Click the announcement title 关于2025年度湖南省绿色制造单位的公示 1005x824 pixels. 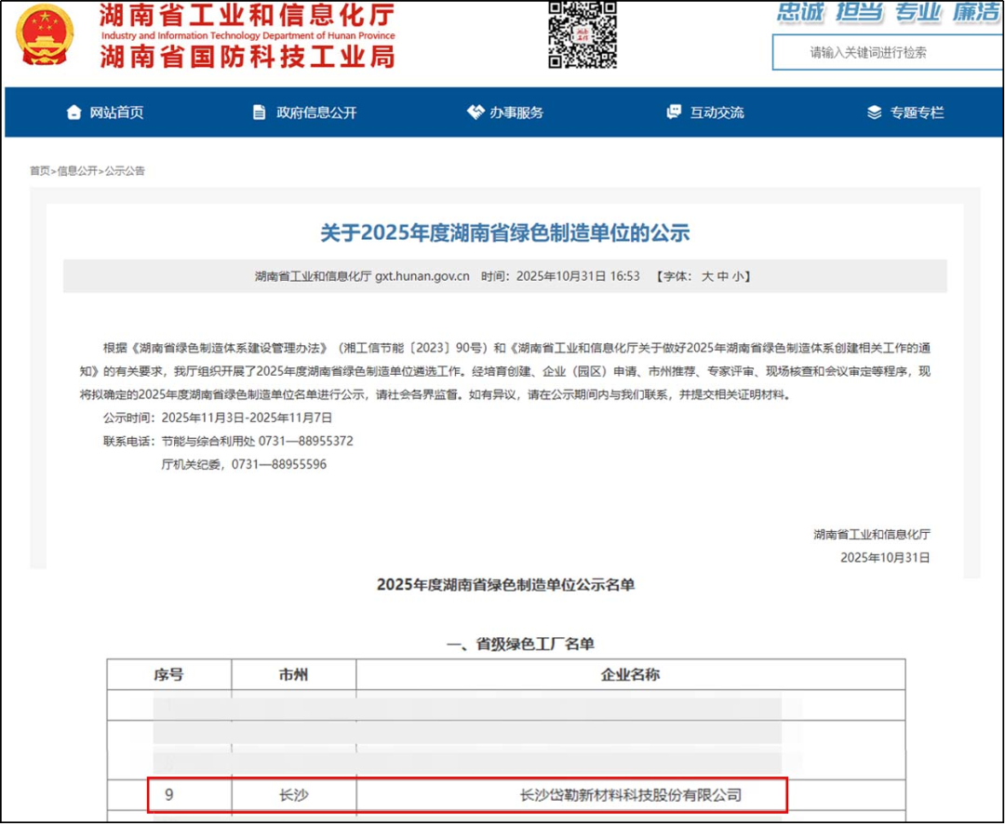click(x=502, y=233)
